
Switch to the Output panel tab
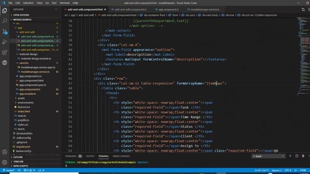pos(90,156)
